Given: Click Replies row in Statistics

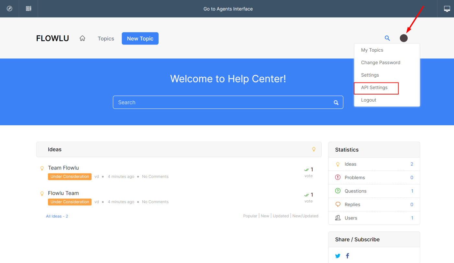Looking at the screenshot, I should point(374,205).
